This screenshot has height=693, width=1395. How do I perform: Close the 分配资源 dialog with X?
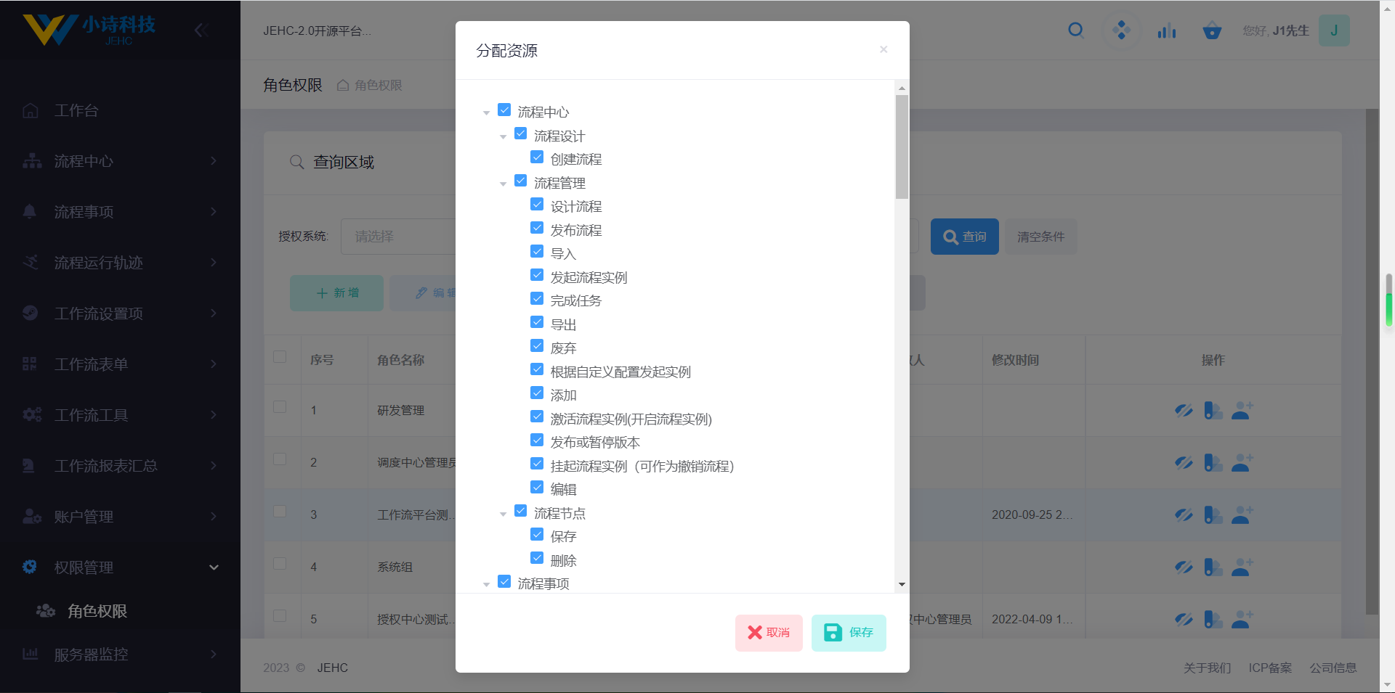883,49
